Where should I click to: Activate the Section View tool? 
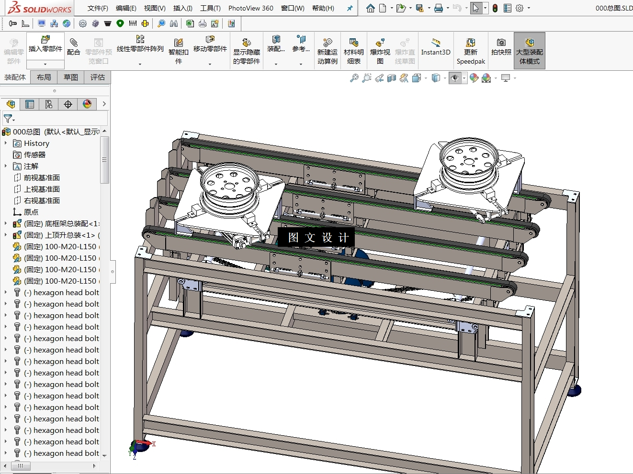point(392,78)
